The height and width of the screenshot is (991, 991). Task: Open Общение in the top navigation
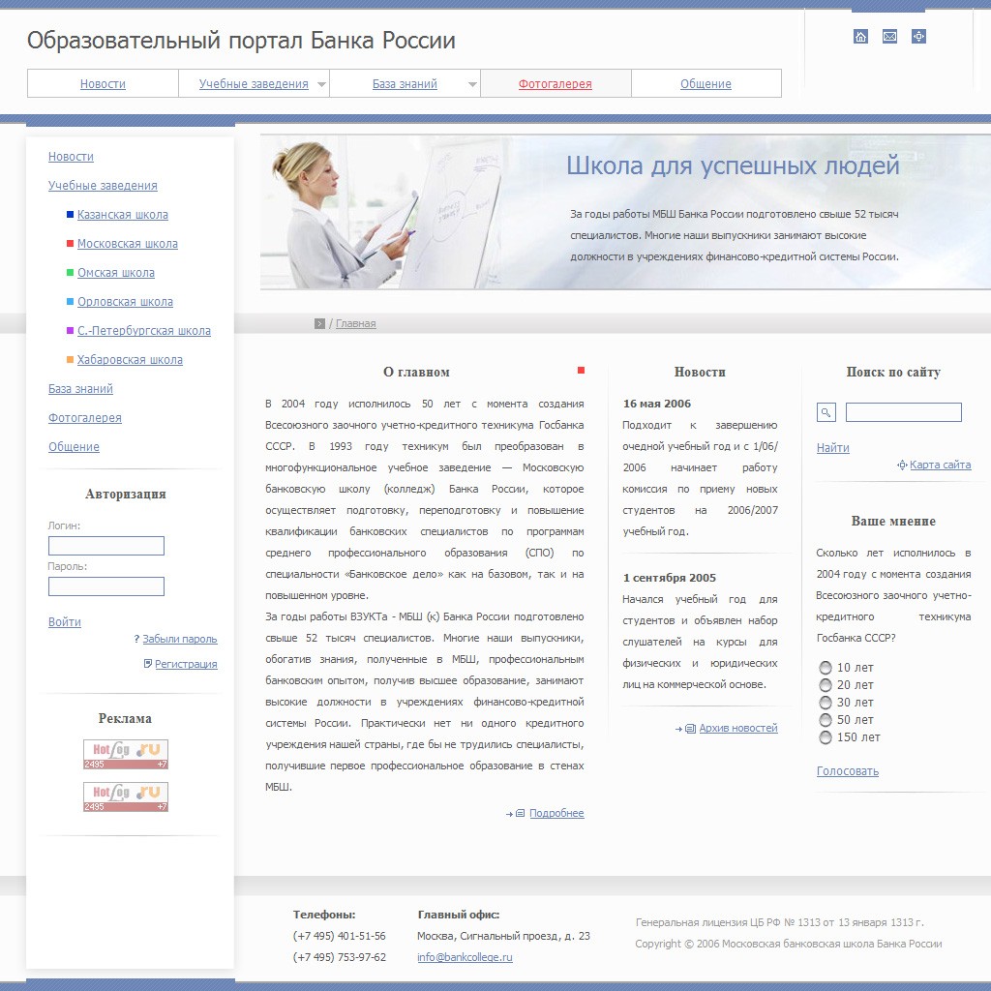[x=706, y=84]
